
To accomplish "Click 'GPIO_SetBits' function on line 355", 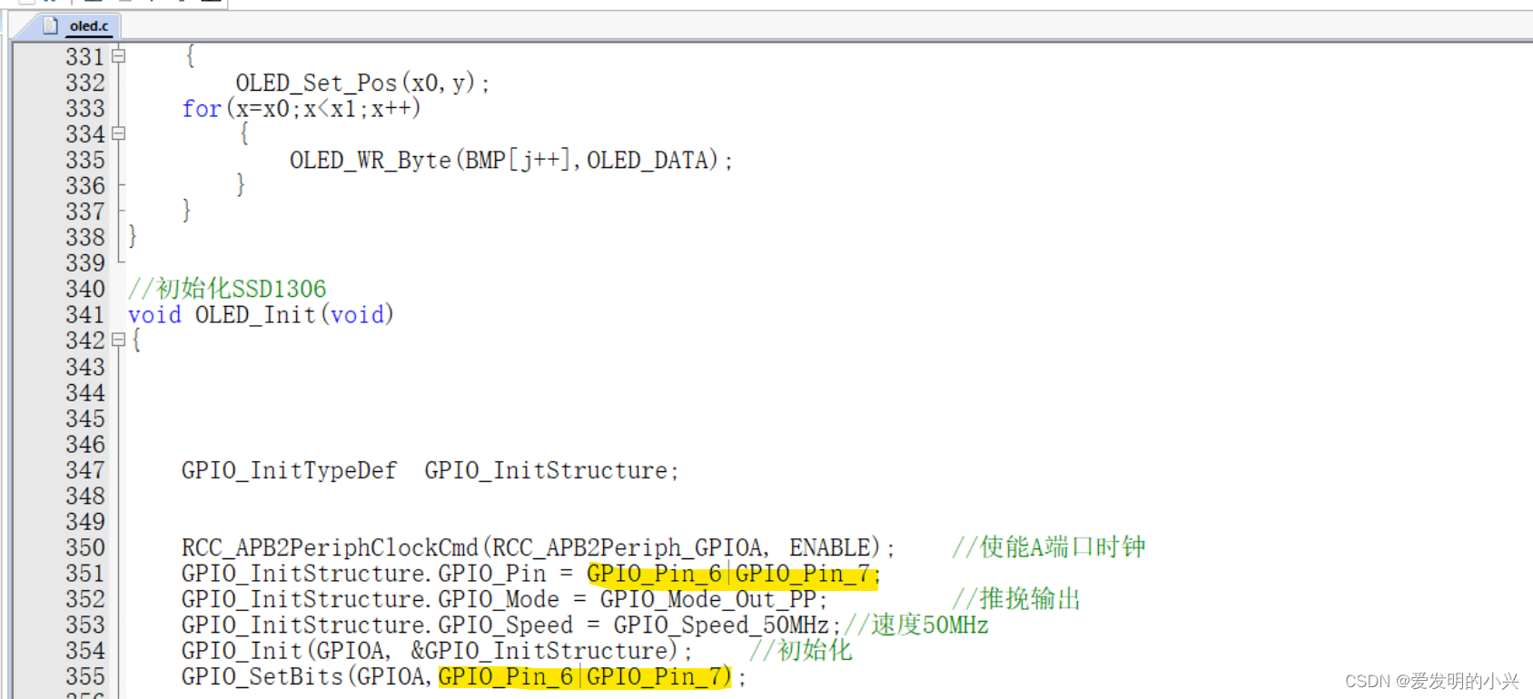I will coord(262,676).
